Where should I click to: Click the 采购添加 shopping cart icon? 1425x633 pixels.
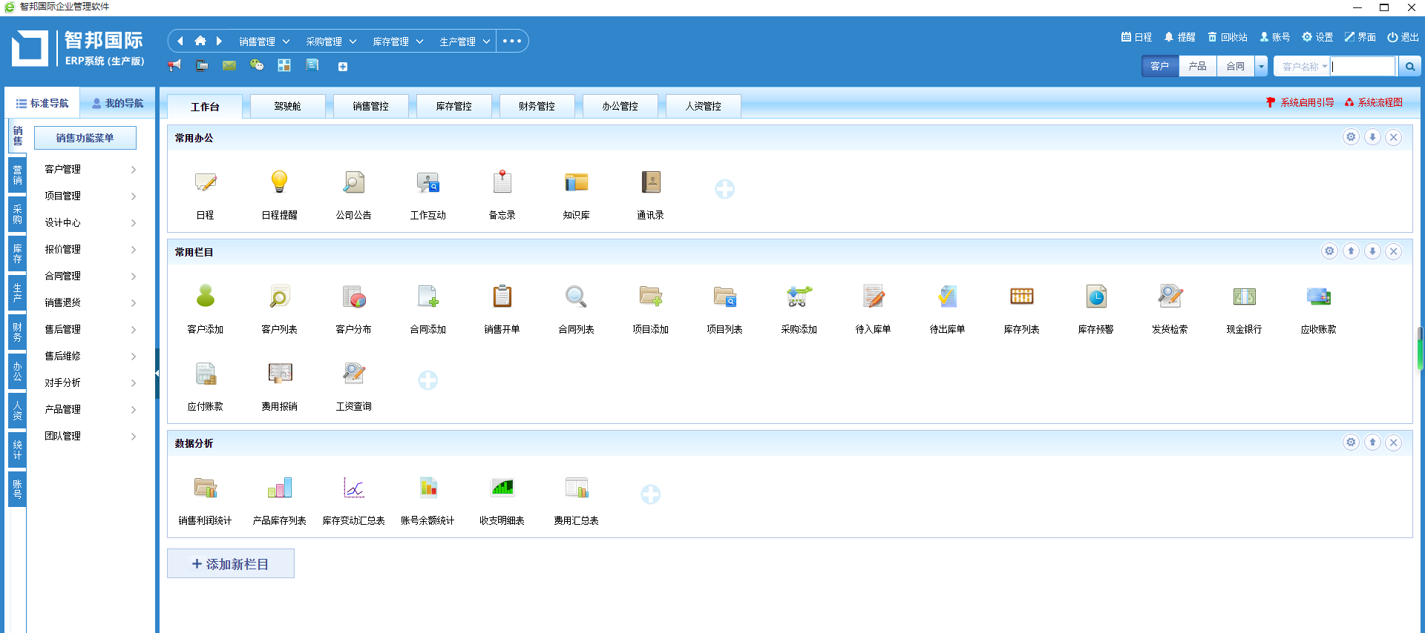pos(799,297)
